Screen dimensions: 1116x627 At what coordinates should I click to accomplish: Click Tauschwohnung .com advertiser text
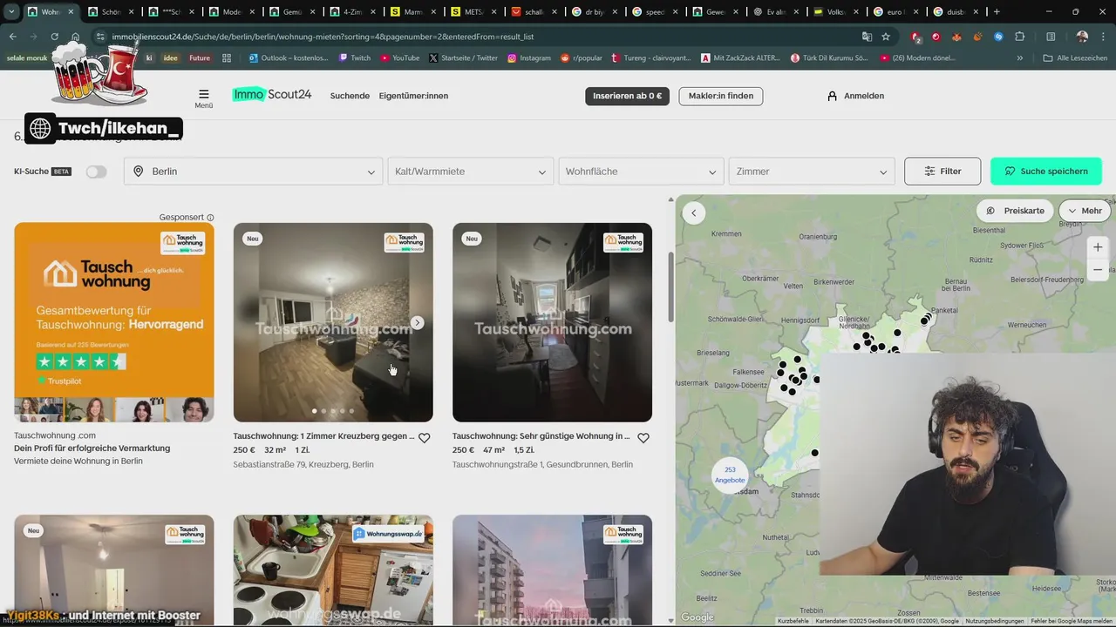pos(55,435)
